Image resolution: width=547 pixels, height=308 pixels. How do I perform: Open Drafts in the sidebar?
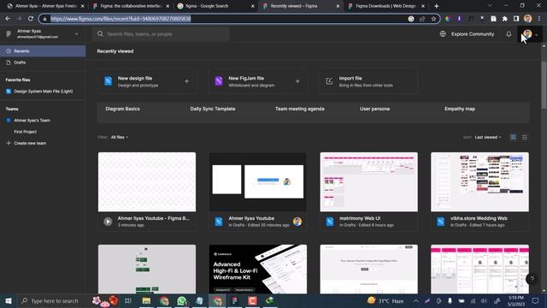click(43, 62)
